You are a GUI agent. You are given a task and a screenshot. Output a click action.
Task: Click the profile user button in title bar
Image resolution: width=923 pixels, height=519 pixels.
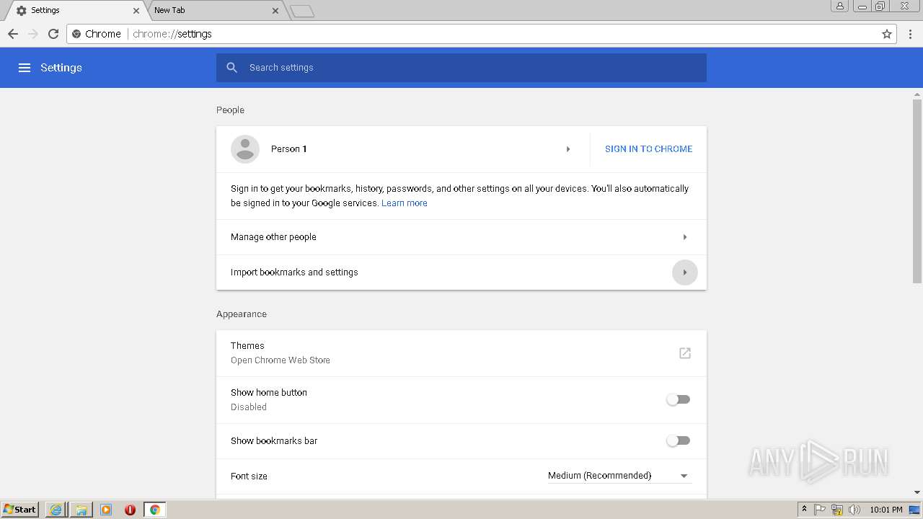(x=839, y=6)
